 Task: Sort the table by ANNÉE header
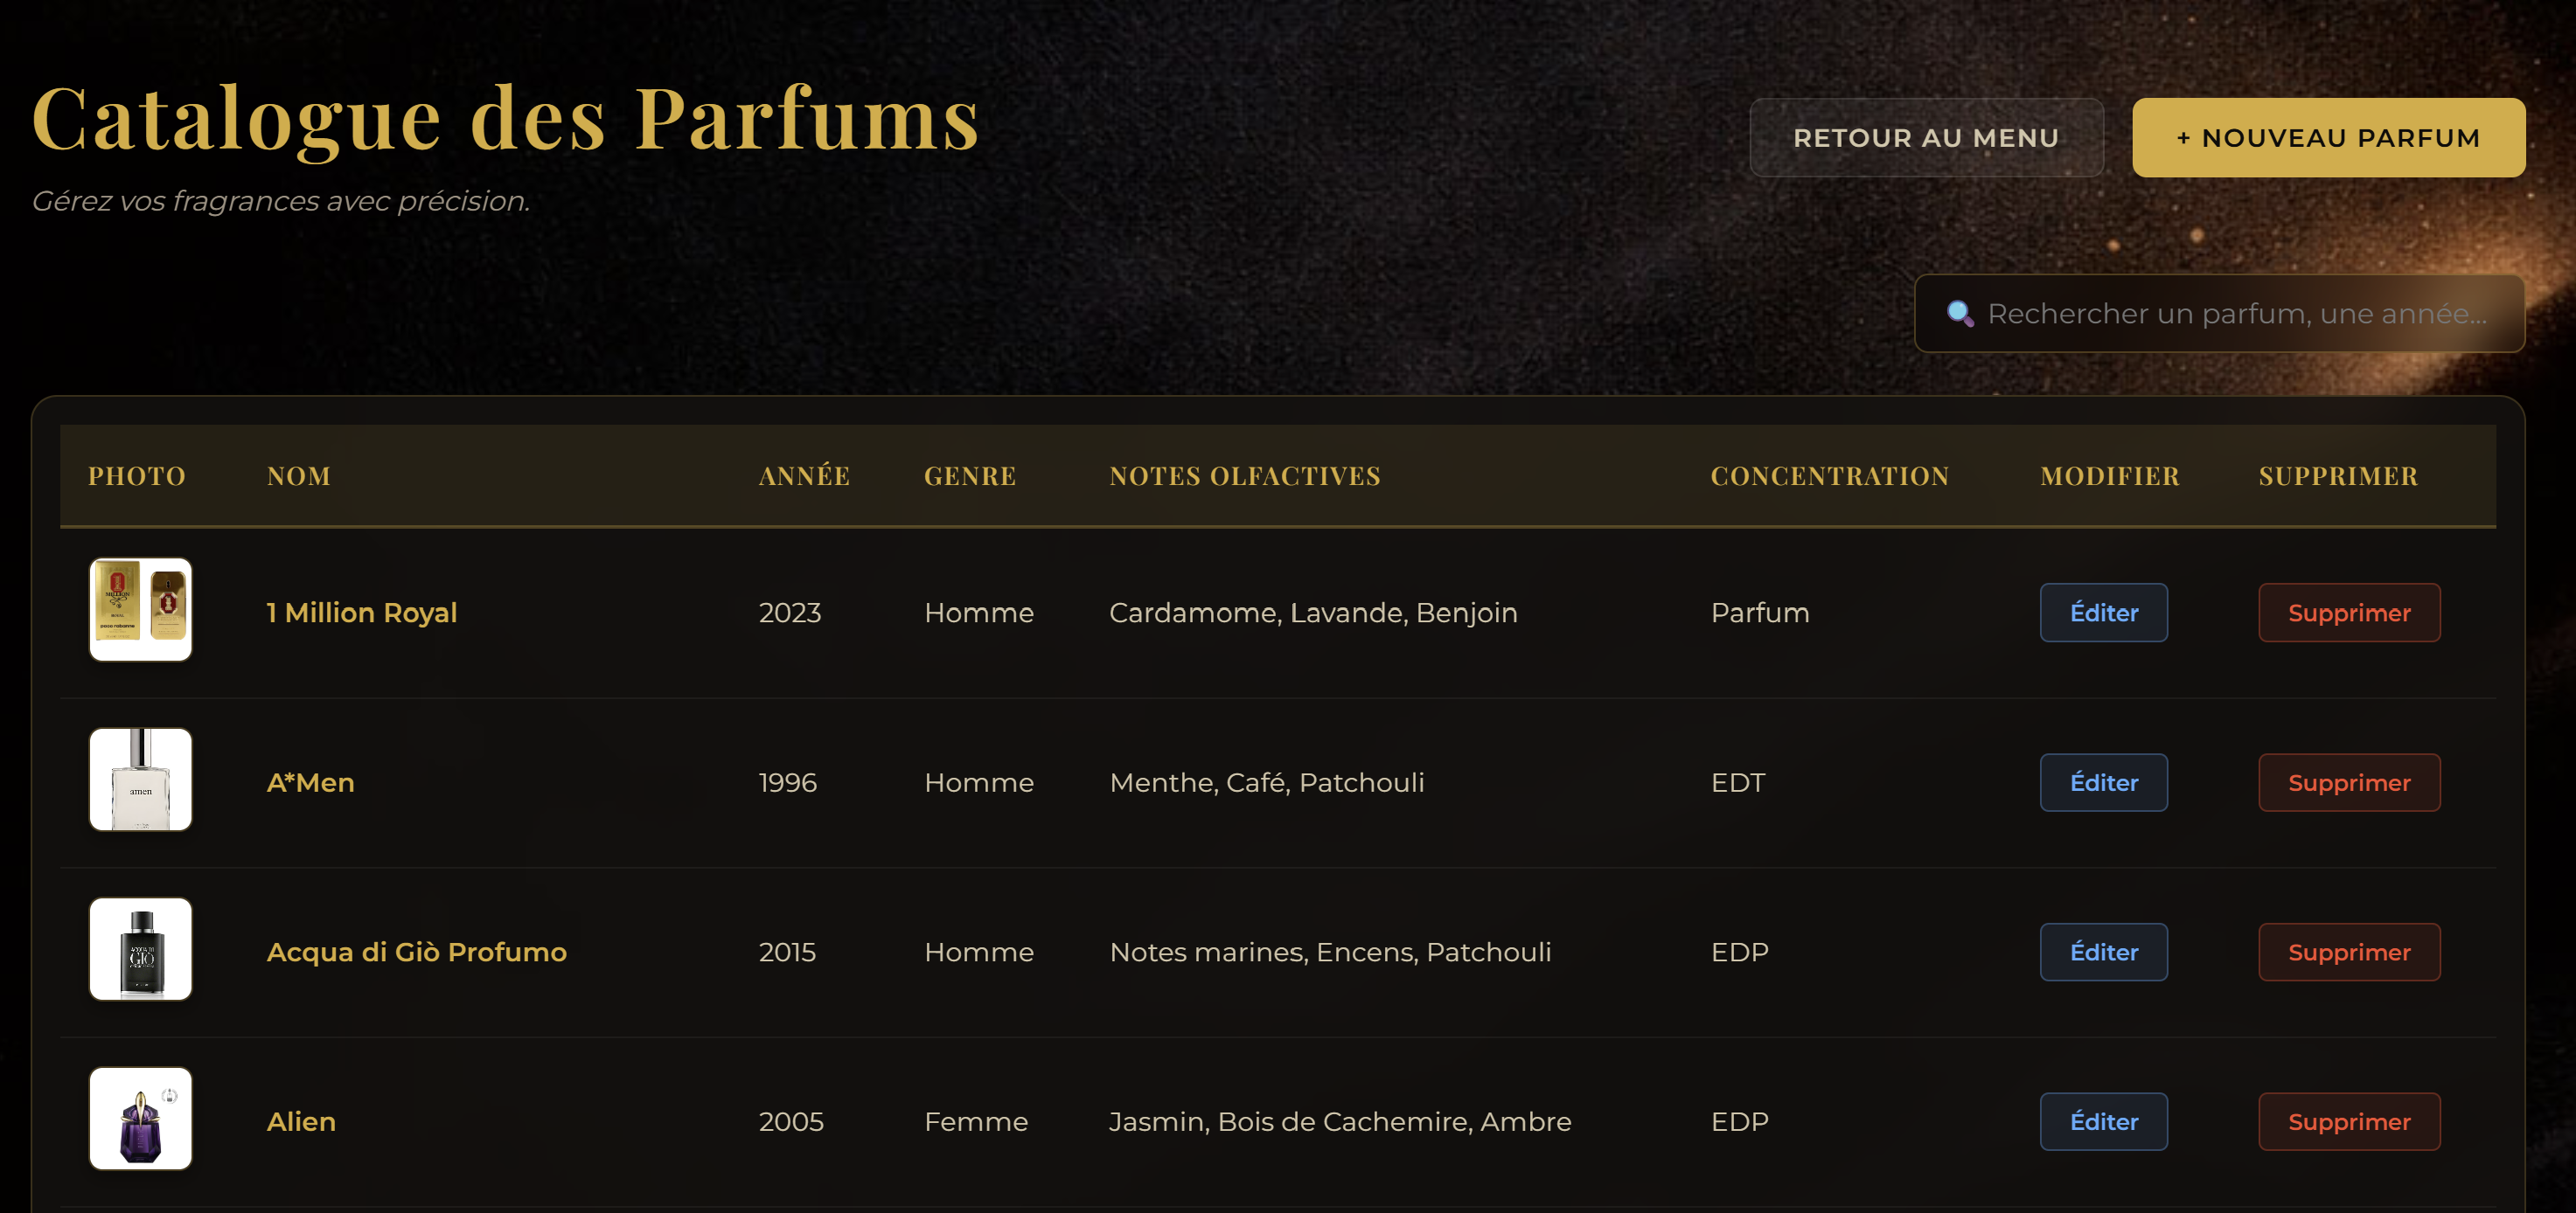pyautogui.click(x=801, y=476)
